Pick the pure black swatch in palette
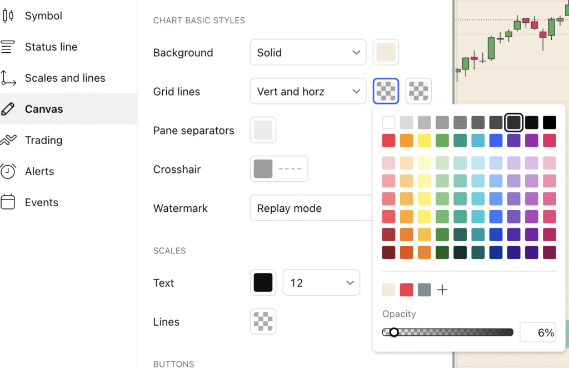Screen dimensions: 569x368 (549, 122)
